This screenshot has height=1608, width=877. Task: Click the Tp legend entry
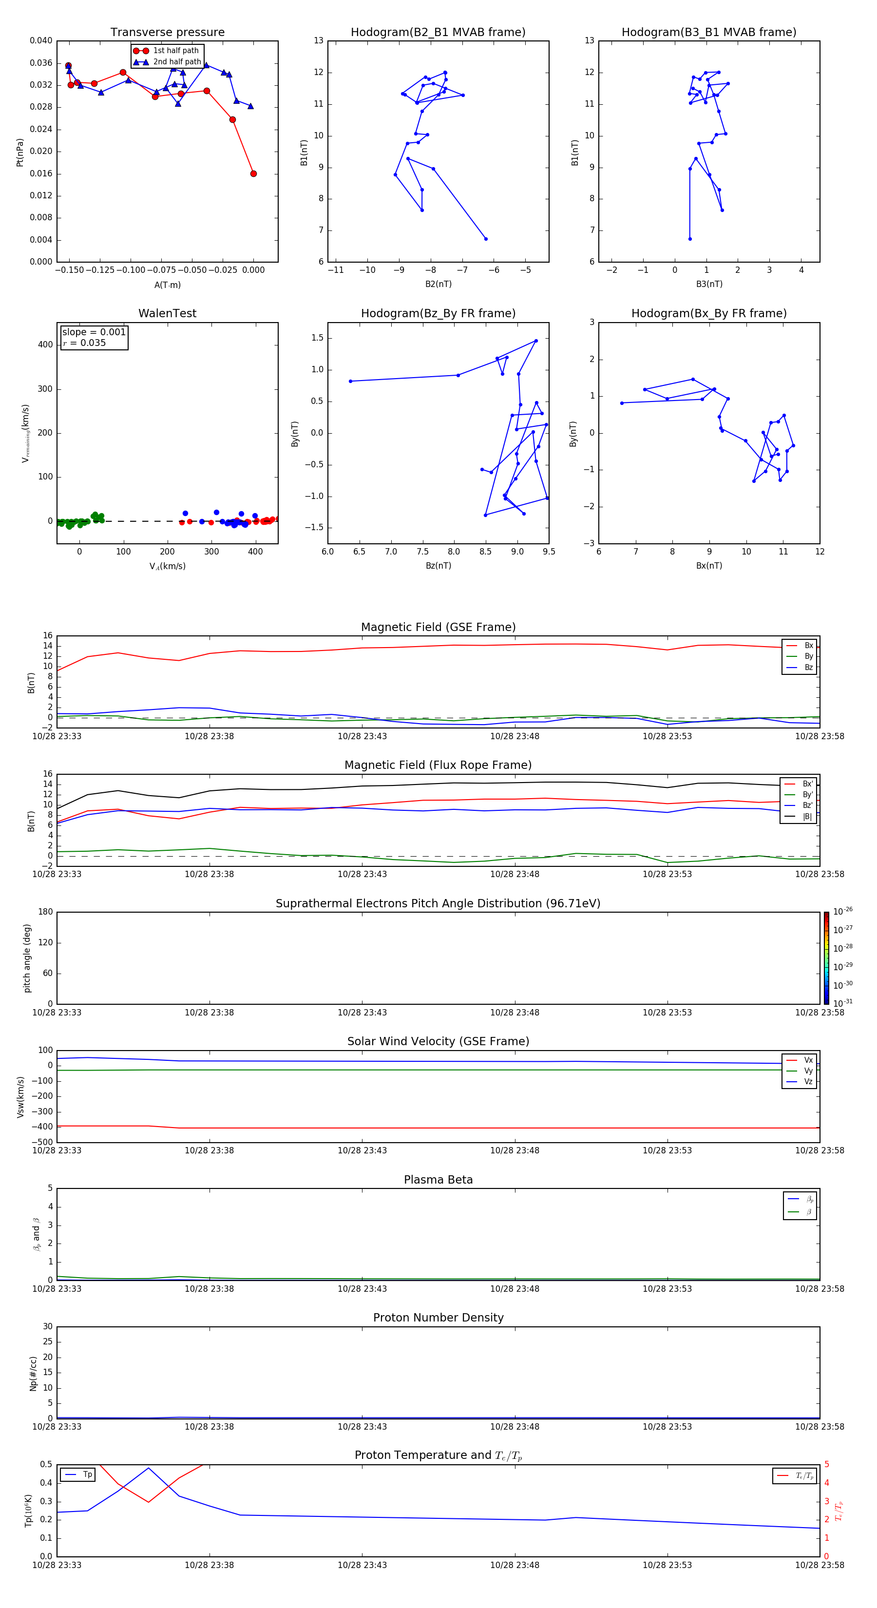(78, 1474)
